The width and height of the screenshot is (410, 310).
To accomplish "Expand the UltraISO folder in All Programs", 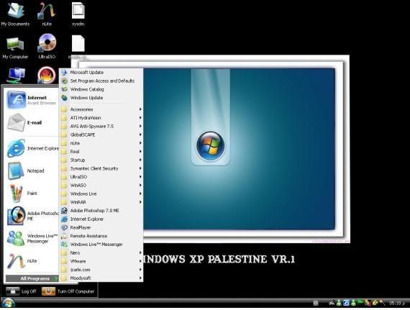I will tap(101, 177).
